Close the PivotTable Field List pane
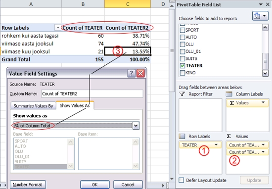This screenshot has height=189, width=272. 268,4
